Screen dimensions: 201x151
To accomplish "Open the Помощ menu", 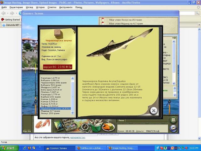I will click(79, 7).
